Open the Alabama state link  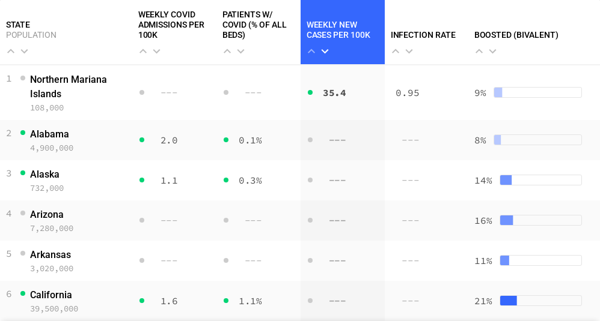point(49,134)
